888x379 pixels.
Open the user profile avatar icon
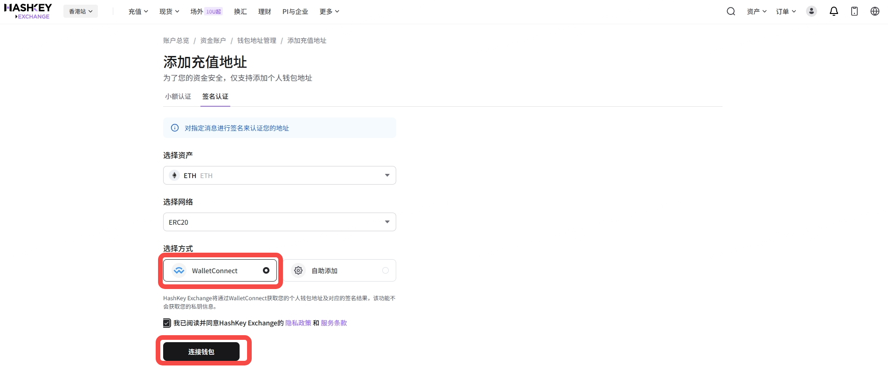[812, 11]
